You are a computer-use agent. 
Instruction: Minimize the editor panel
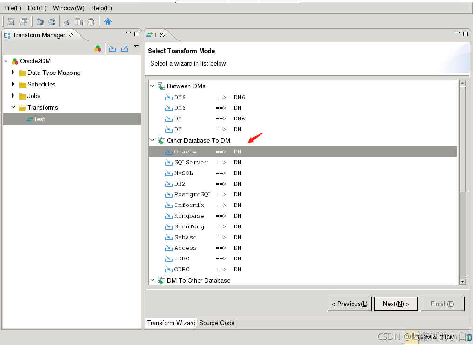click(457, 33)
